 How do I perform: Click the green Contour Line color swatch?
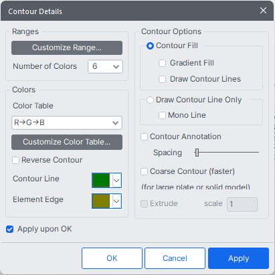[x=101, y=180]
